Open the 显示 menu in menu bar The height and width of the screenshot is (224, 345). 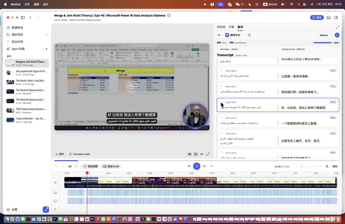pyautogui.click(x=45, y=4)
